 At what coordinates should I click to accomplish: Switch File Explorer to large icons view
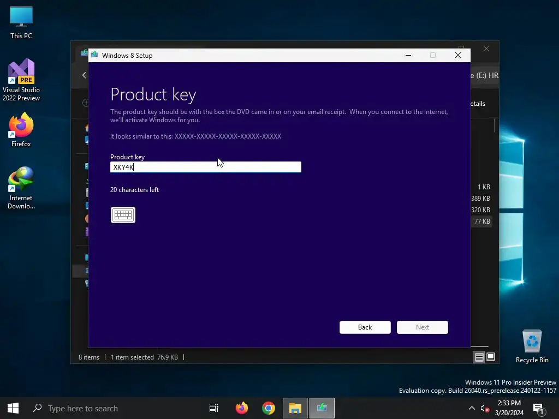click(491, 357)
